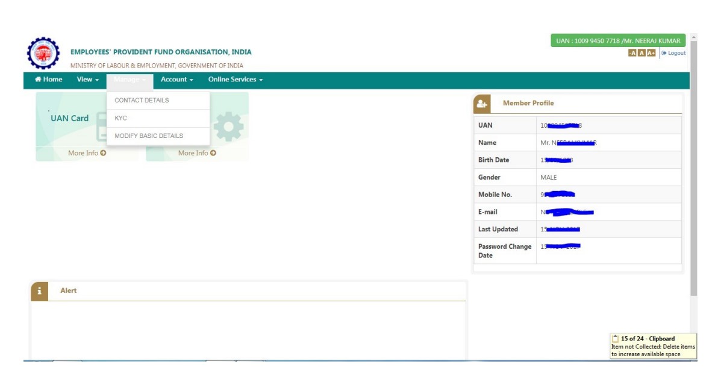
Task: Collapse the Manage dropdown menu
Action: click(x=130, y=80)
